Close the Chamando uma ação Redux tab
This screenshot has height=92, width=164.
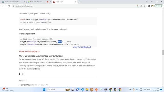(25, 2)
